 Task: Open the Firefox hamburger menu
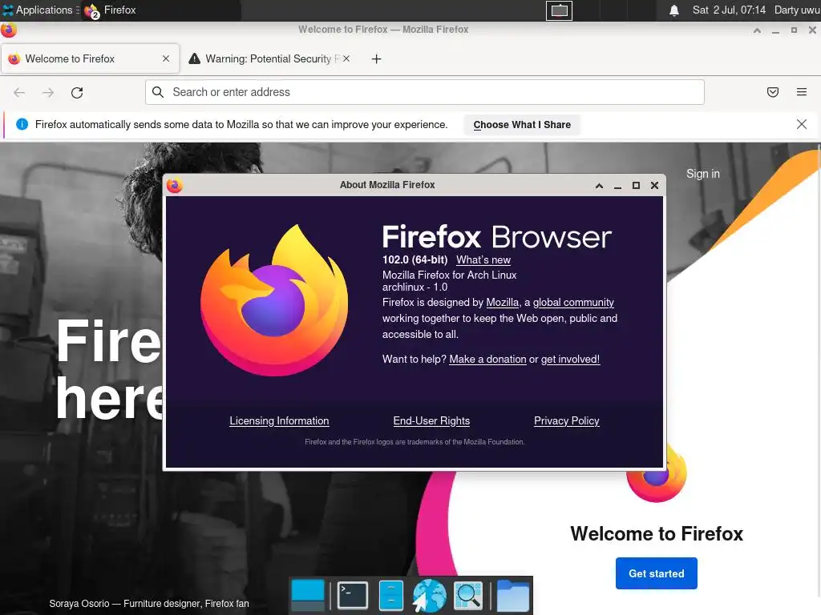click(x=802, y=92)
